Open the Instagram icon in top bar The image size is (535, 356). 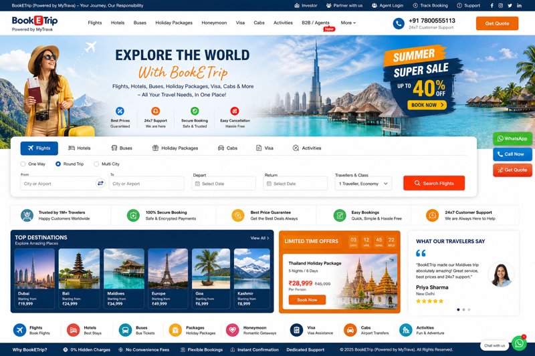(500, 5)
